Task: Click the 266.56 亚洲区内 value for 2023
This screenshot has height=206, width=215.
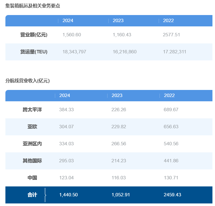Action: point(119,144)
